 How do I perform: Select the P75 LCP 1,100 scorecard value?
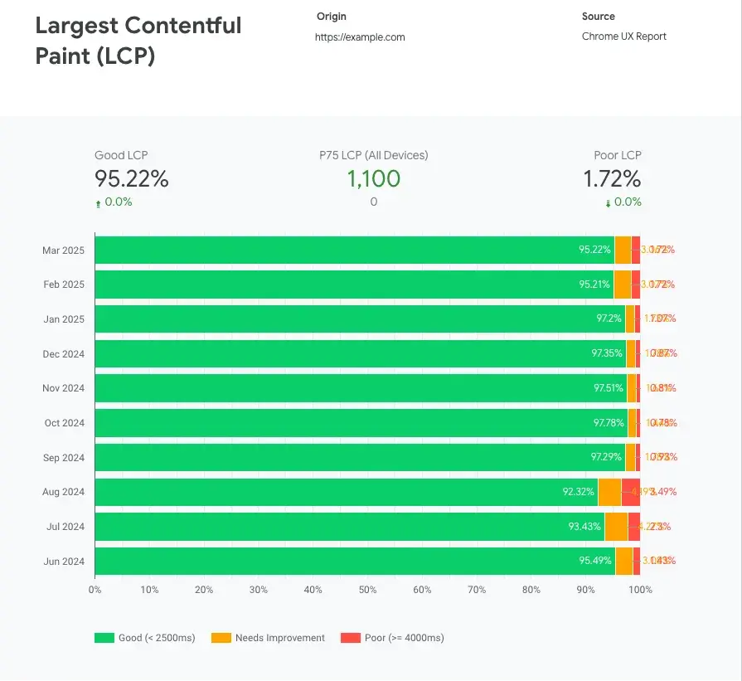click(373, 179)
